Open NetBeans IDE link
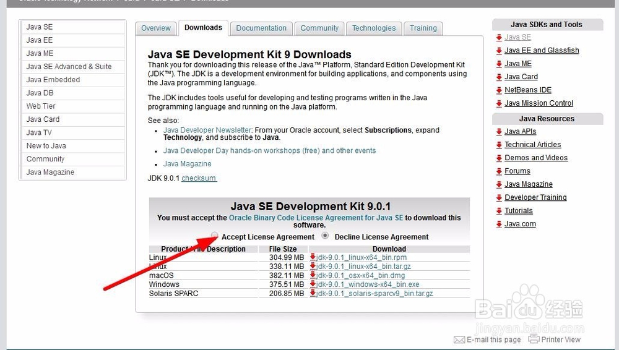The width and height of the screenshot is (619, 350). tap(528, 90)
